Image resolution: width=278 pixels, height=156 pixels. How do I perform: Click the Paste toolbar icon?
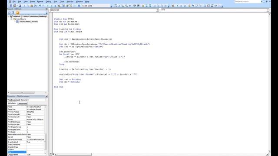(32, 6)
